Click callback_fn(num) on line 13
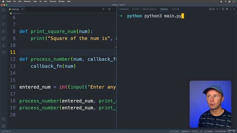 (x=53, y=66)
